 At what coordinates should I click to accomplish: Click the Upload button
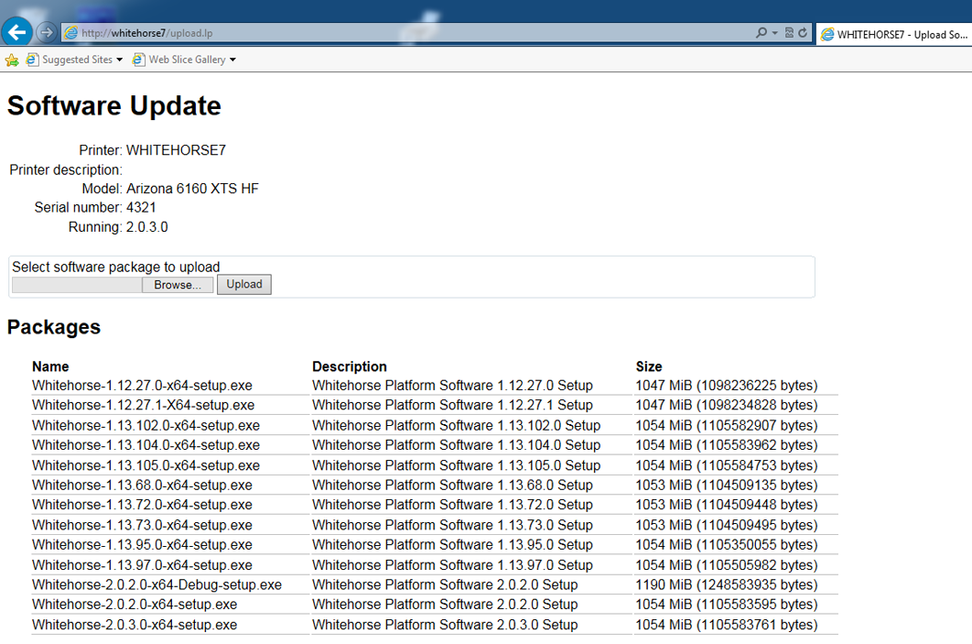pyautogui.click(x=244, y=284)
